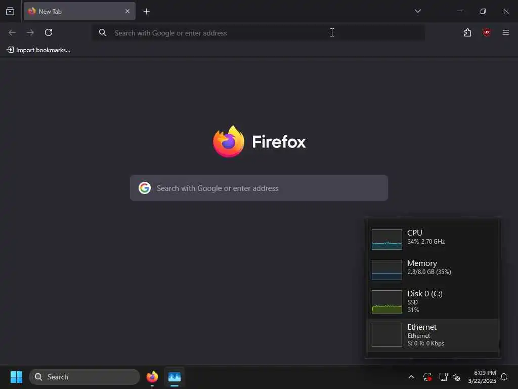Focus the center Google search box
Viewport: 518px width, 389px height.
(x=258, y=188)
